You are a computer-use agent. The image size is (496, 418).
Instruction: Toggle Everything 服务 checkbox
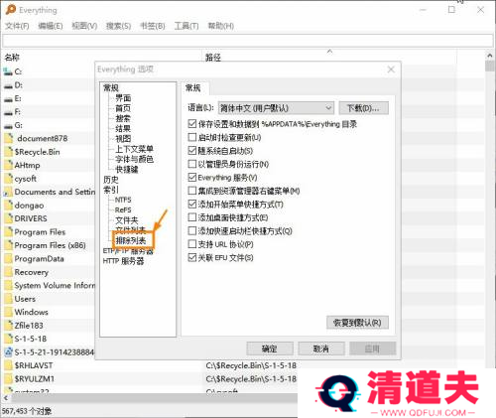192,178
